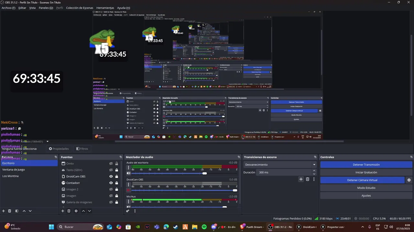This screenshot has width=414, height=232.
Task: Unlock the DroidCam OBS source
Action: click(116, 177)
